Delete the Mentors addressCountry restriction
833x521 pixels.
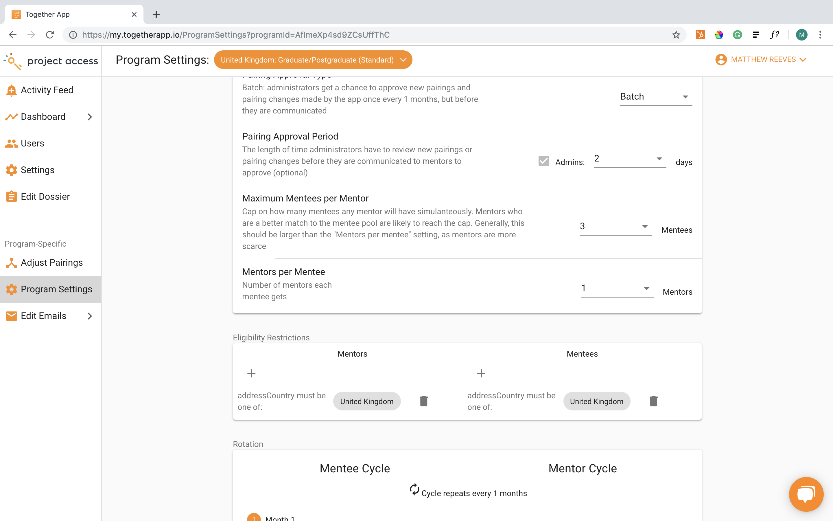(x=423, y=401)
